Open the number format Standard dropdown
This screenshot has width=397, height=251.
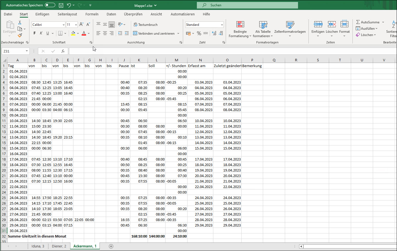coord(222,25)
